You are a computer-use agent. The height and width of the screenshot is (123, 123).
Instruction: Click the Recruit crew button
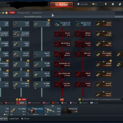click(70, 110)
